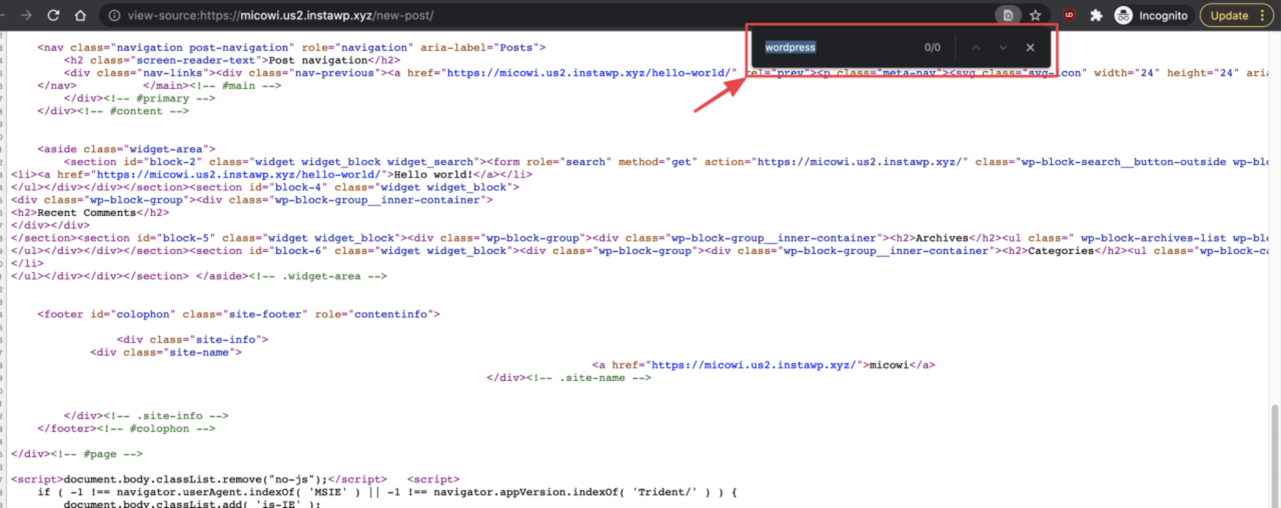This screenshot has height=508, width=1281.
Task: Open the browser home page
Action: 80,15
